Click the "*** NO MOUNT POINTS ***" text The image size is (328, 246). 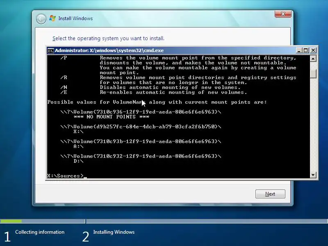click(x=111, y=117)
